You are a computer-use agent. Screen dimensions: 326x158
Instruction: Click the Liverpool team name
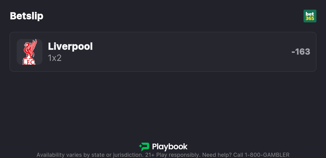point(70,46)
